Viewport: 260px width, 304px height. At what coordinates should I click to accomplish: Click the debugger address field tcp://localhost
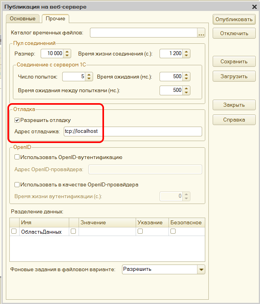[x=133, y=131]
